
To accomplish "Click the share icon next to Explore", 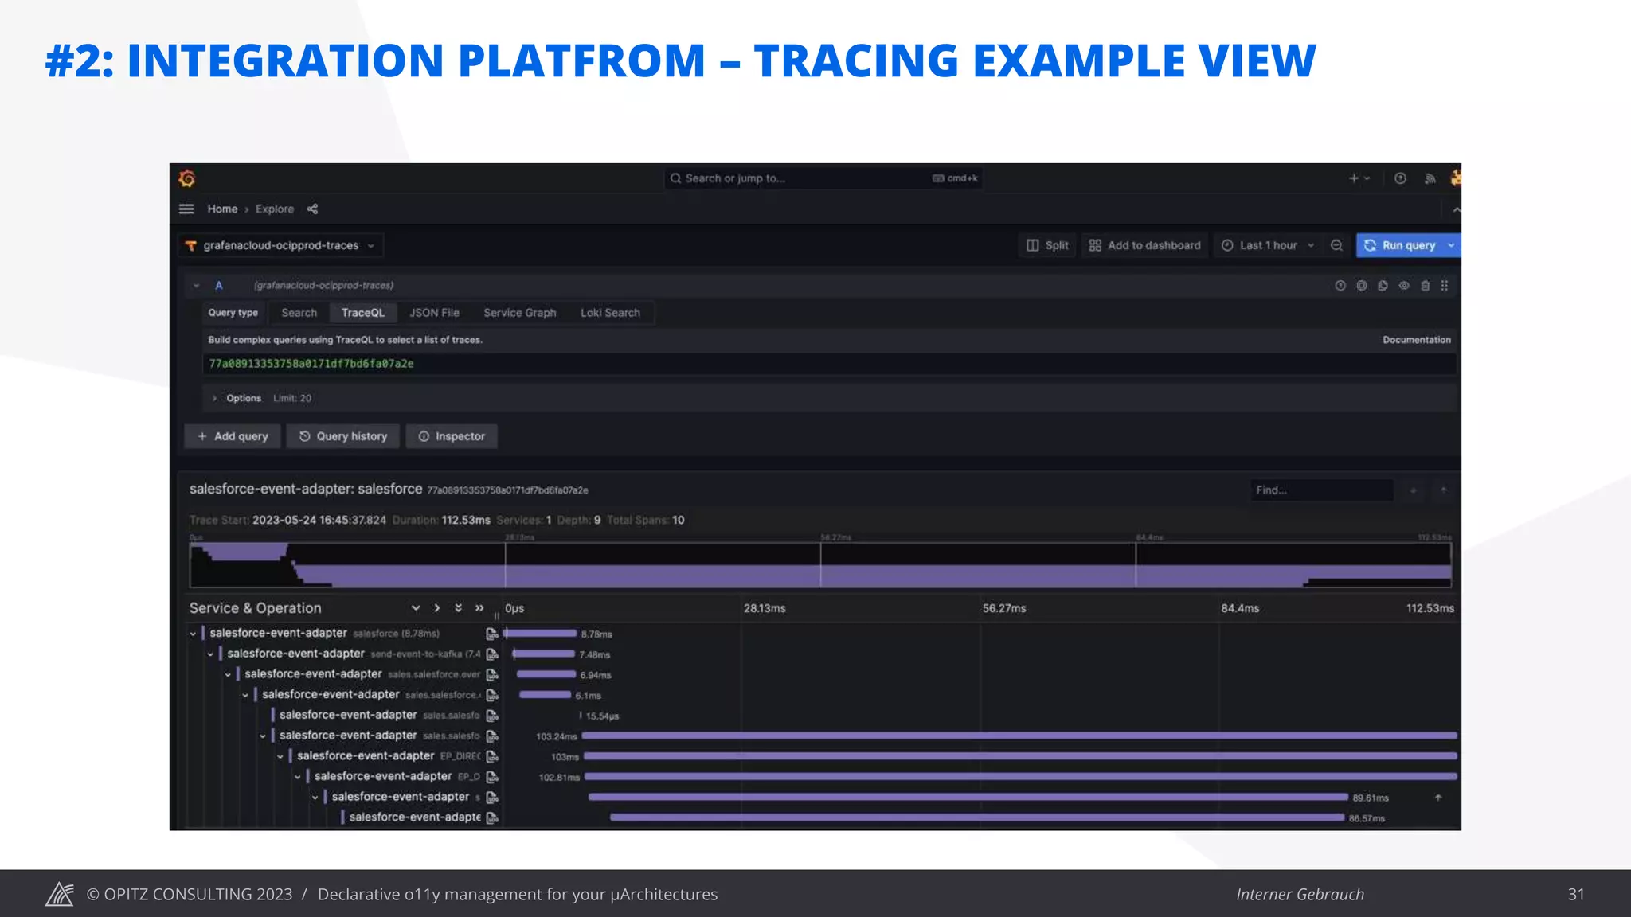I will coord(312,209).
